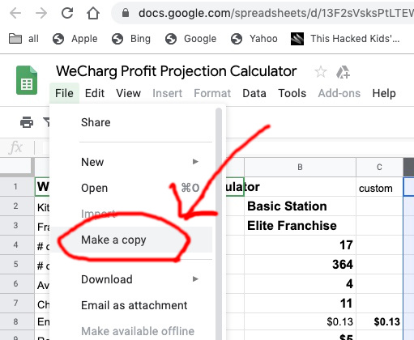The width and height of the screenshot is (414, 340).
Task: Choose Open in File menu
Action: [132, 188]
